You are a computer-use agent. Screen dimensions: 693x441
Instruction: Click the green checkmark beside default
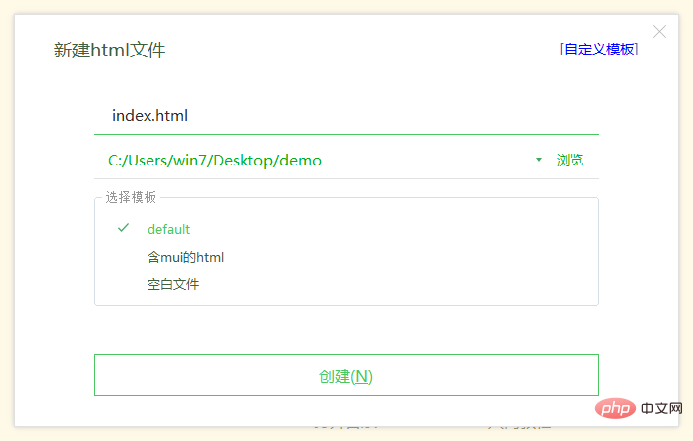124,228
